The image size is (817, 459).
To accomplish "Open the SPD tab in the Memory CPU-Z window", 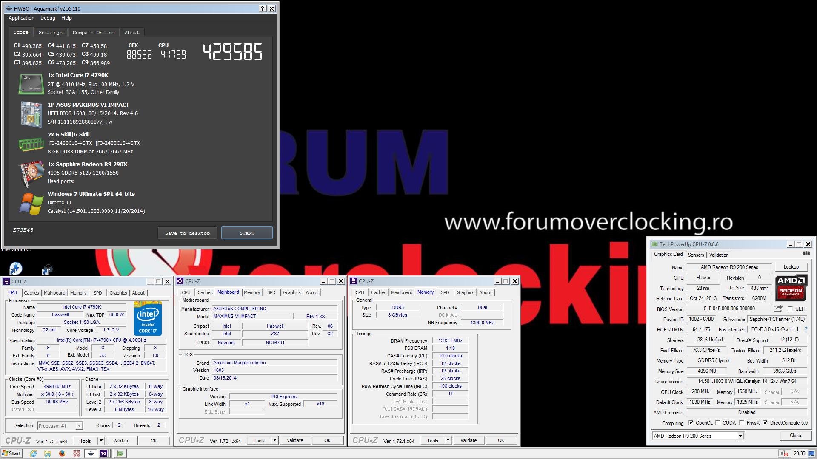I will [x=445, y=292].
